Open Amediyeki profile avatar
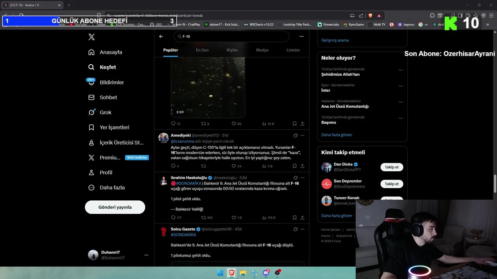 pyautogui.click(x=163, y=138)
